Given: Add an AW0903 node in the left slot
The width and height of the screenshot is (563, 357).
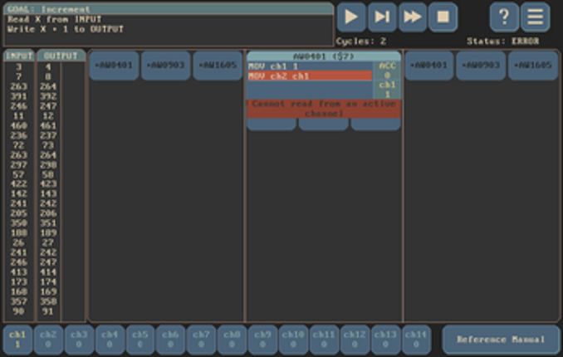Looking at the screenshot, I should point(166,66).
